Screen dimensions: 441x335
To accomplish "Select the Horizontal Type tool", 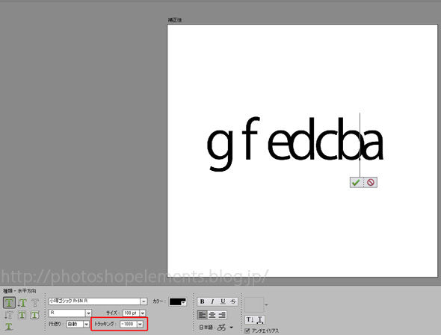I will [x=9, y=303].
